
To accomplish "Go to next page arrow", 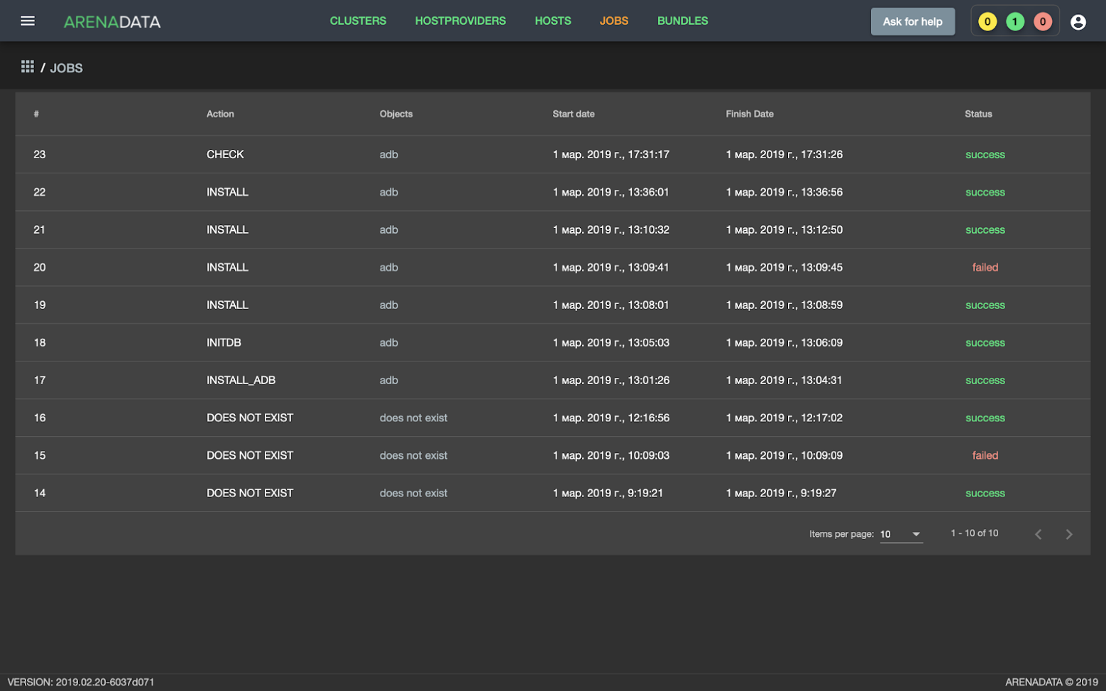I will (x=1068, y=534).
